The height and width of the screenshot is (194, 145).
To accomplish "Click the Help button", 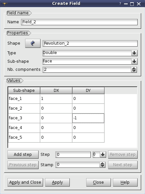I will tap(125, 182).
